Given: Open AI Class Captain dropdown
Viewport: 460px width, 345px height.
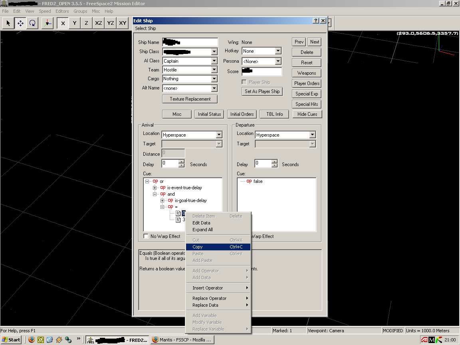Looking at the screenshot, I should pos(214,61).
